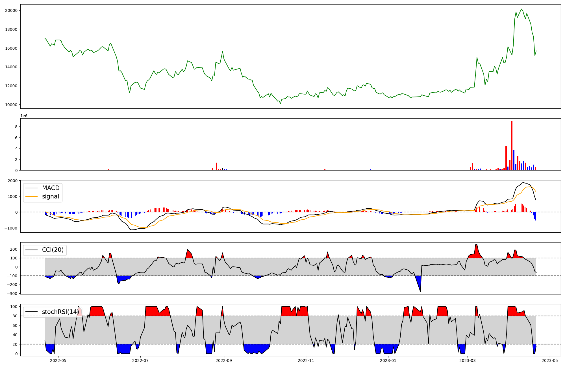Click the 2022-05 x-axis tick label
565x367 pixels.
tap(58, 361)
